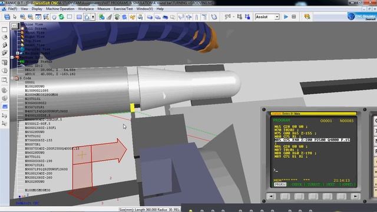
Task: Open the File(F) menu
Action: pos(12,9)
